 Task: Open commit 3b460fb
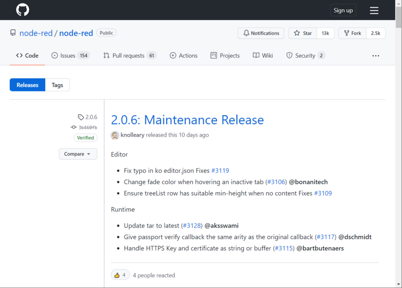[x=88, y=127]
